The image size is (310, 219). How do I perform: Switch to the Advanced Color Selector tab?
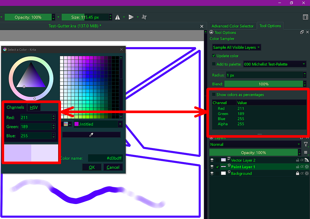click(x=232, y=26)
